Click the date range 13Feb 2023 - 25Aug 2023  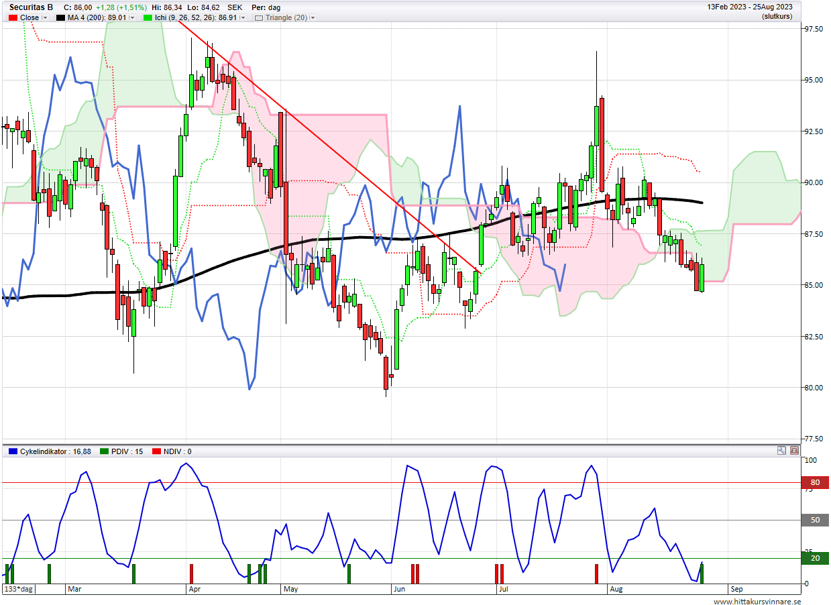pos(750,7)
